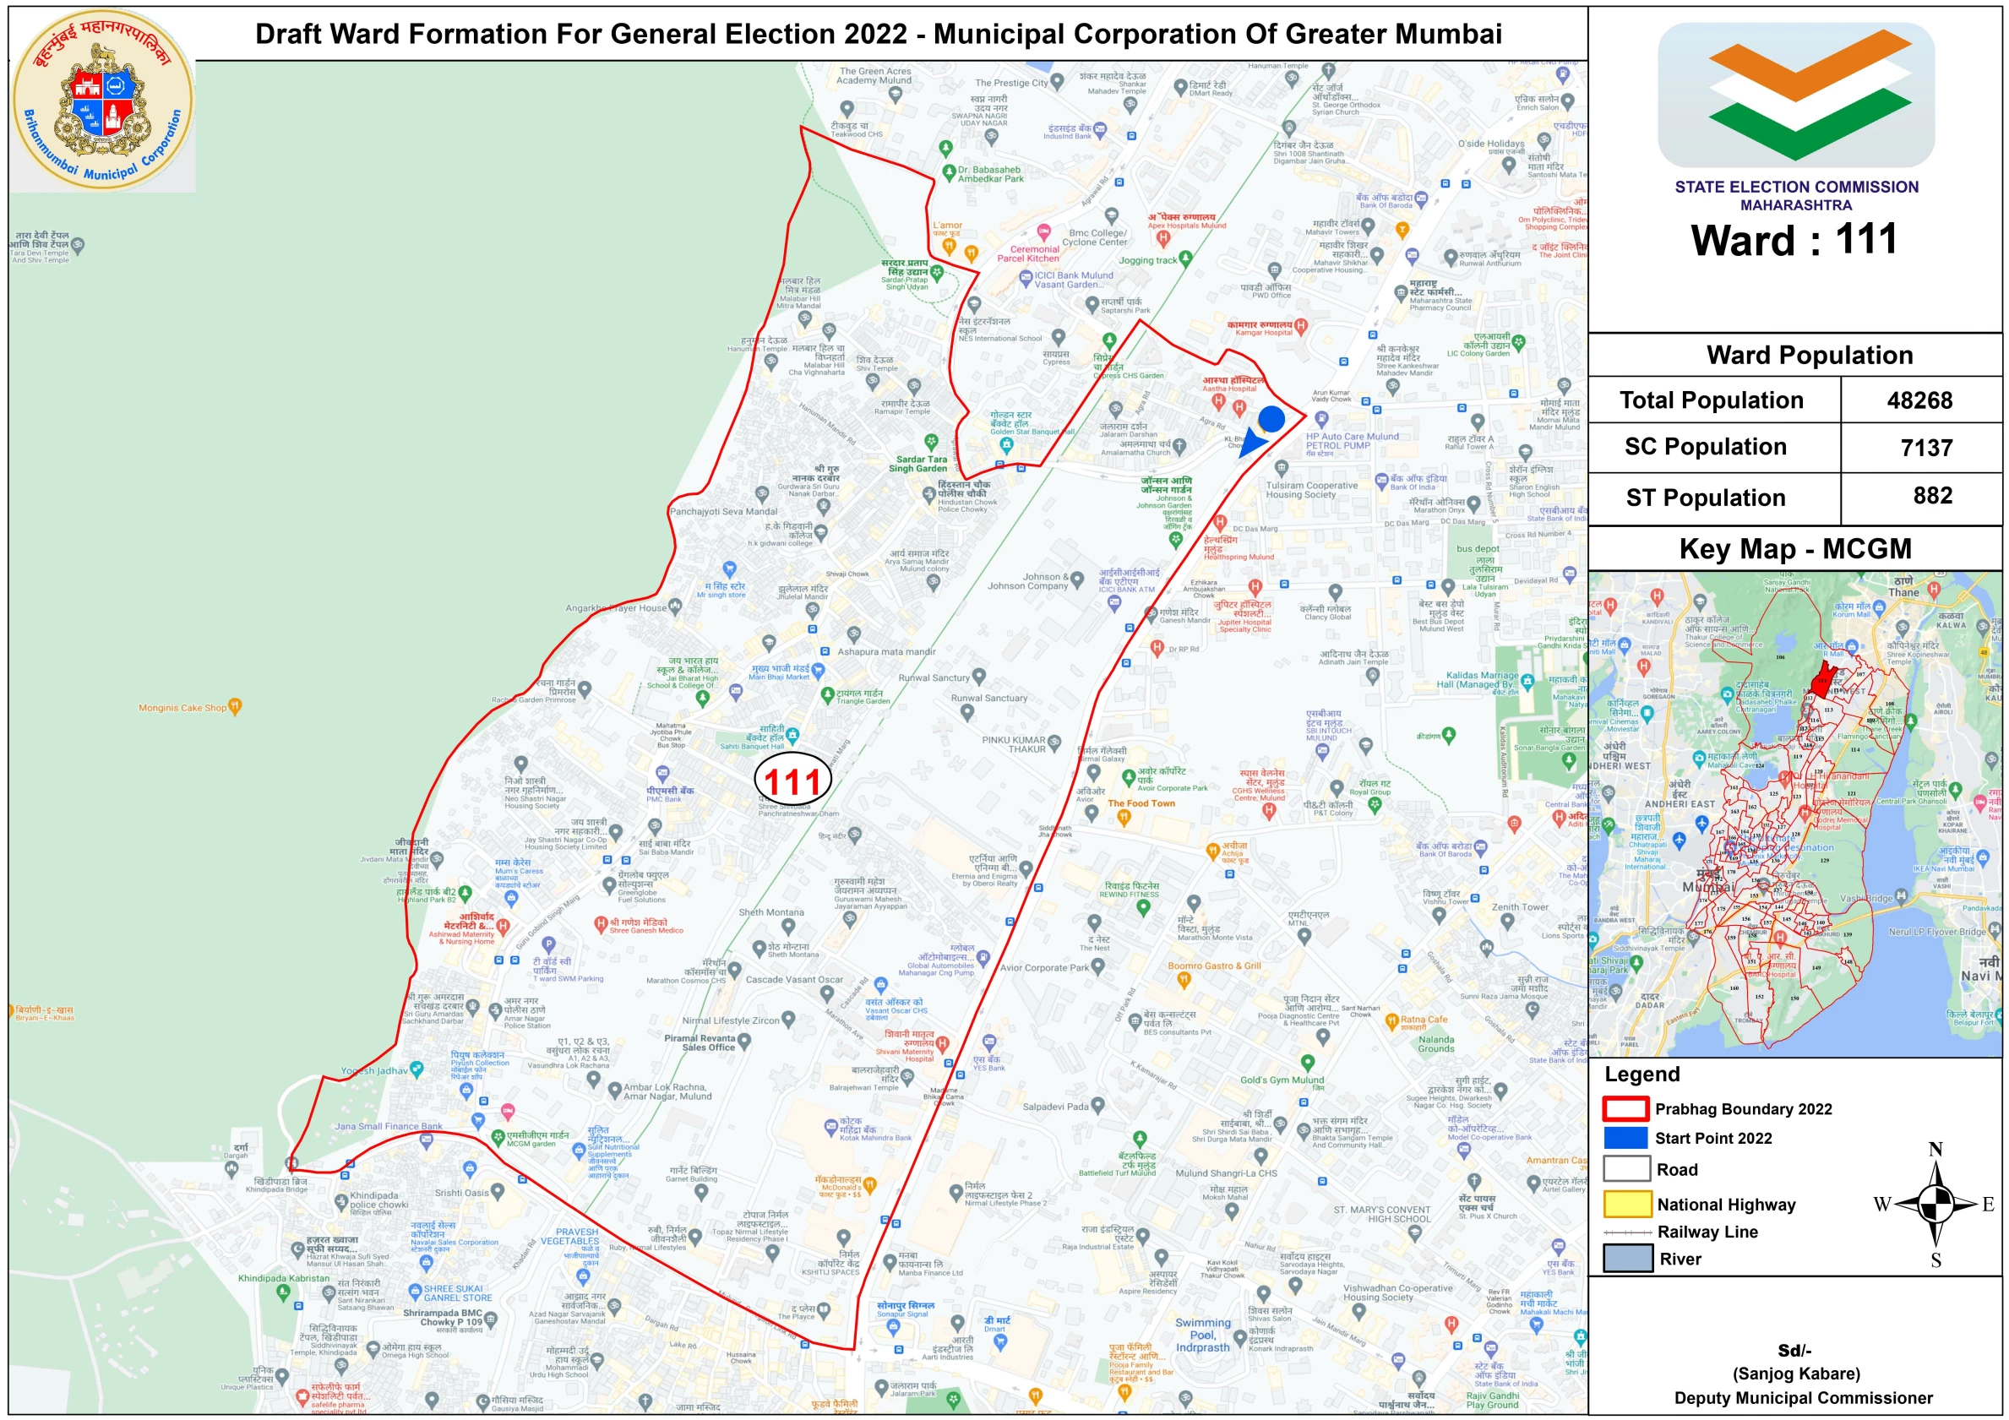Viewport: 2009px width, 1420px height.
Task: Click the Brihanmumbai Municipal Corporation emblem logo
Action: pyautogui.click(x=102, y=101)
